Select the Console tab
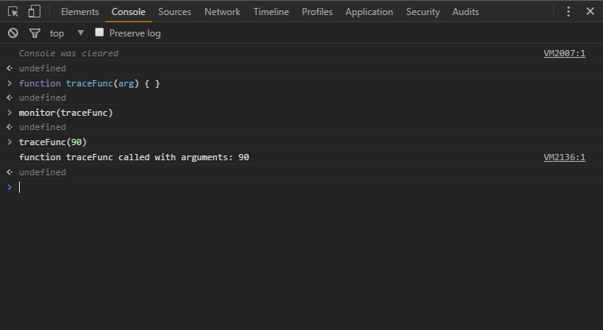 (x=128, y=12)
